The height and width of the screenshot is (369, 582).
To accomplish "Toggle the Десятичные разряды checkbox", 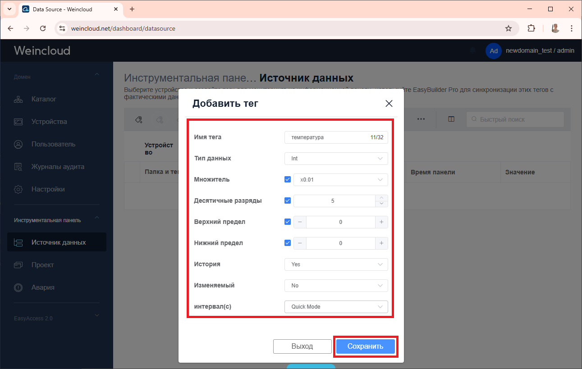I will 288,200.
